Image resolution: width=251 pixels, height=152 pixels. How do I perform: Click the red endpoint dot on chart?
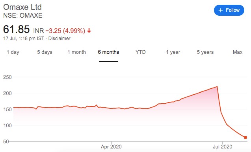[245, 137]
